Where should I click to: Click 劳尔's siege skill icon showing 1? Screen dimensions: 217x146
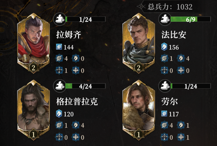pyautogui.click(x=181, y=137)
